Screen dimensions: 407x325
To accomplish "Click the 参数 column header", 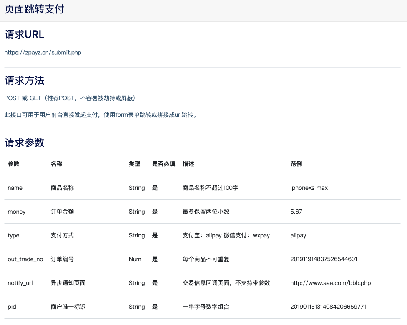I will [13, 164].
